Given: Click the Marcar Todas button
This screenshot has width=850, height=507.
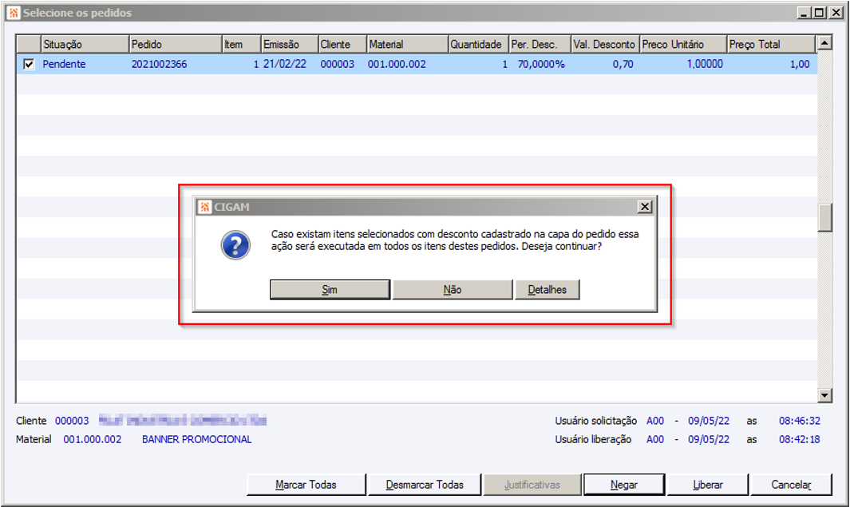Looking at the screenshot, I should pyautogui.click(x=306, y=485).
